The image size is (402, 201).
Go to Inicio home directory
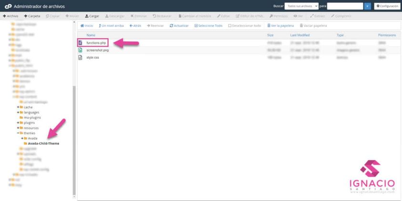click(87, 26)
